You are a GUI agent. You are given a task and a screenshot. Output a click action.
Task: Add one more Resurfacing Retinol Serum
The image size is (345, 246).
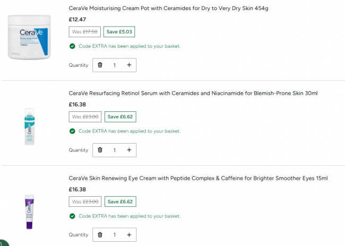[x=129, y=150]
